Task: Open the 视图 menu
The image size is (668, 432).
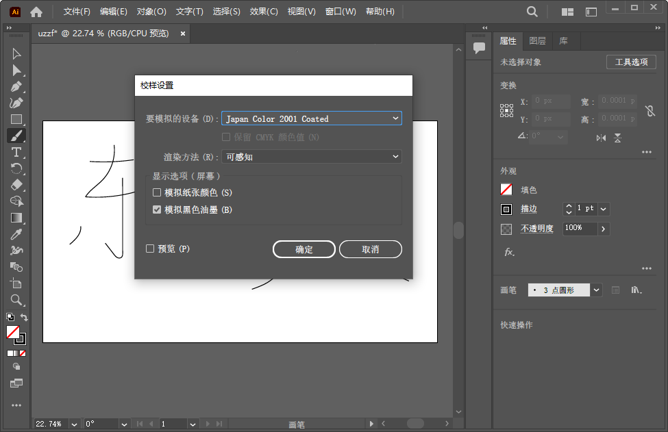Action: [x=301, y=11]
